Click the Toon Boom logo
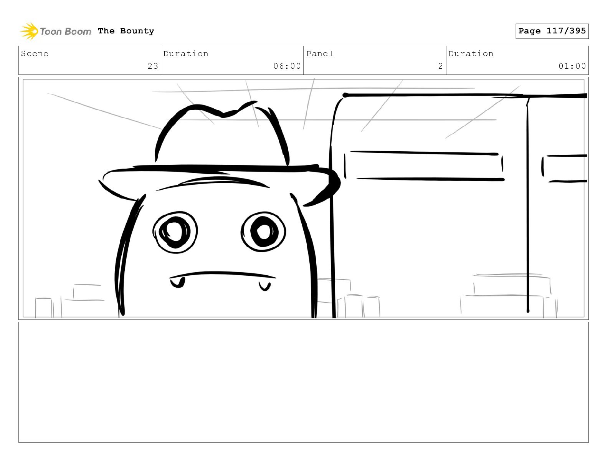 [x=56, y=31]
